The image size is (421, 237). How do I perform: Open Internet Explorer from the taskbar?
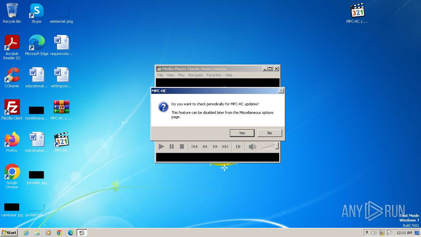click(x=26, y=233)
